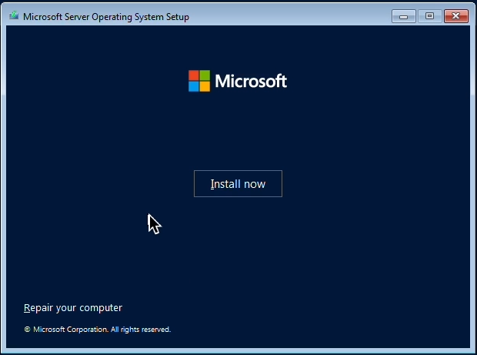The height and width of the screenshot is (355, 477).
Task: Minimize the Server Operating System Setup window
Action: [x=403, y=16]
